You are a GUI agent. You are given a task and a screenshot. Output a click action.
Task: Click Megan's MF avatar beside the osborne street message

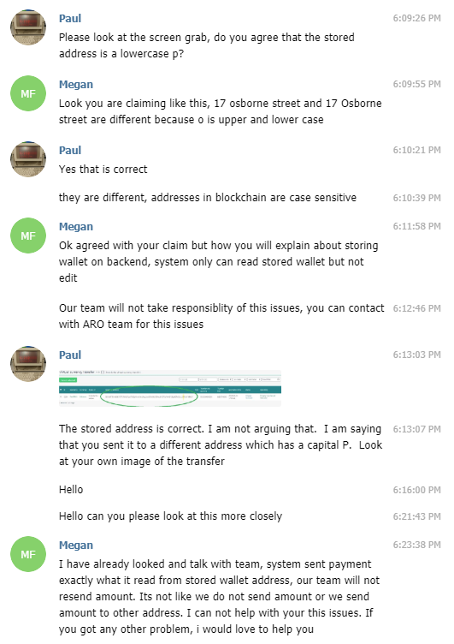click(x=28, y=93)
